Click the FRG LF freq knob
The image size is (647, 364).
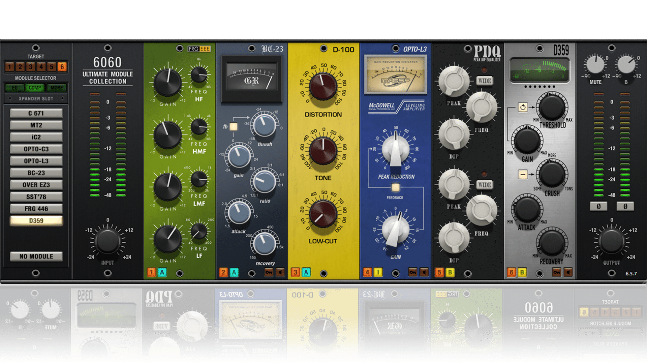[x=199, y=232]
